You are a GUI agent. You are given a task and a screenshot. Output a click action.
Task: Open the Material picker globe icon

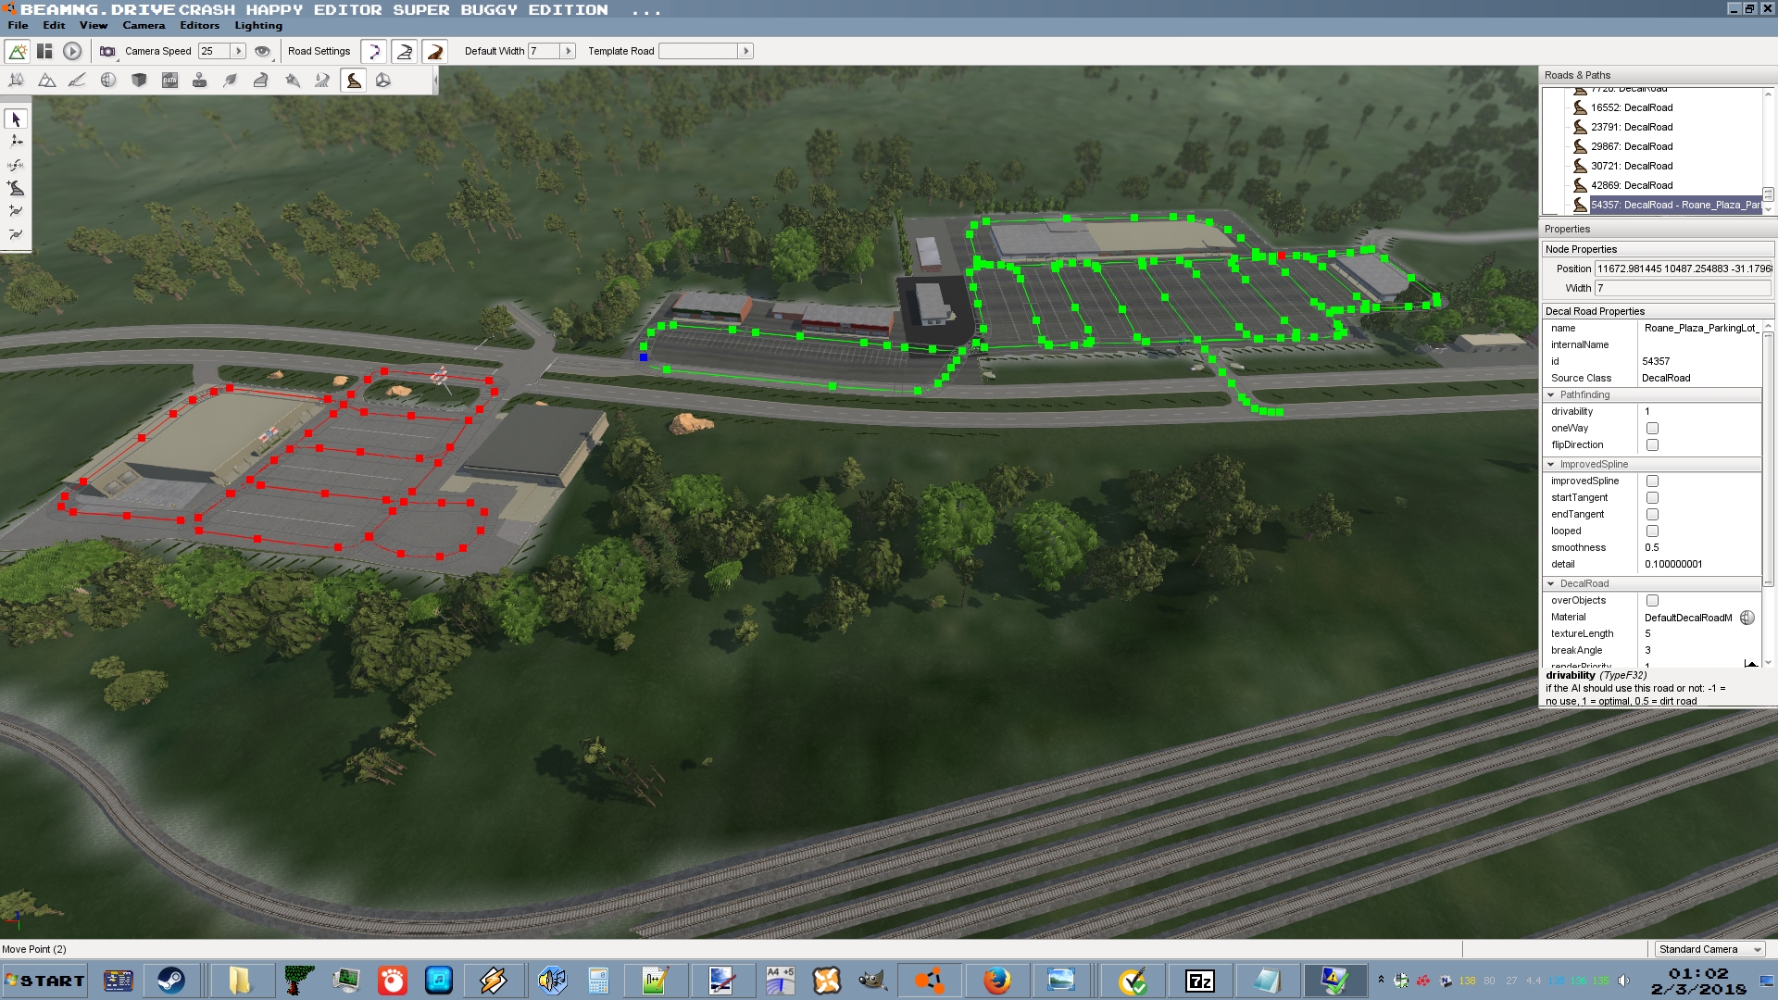(1747, 618)
